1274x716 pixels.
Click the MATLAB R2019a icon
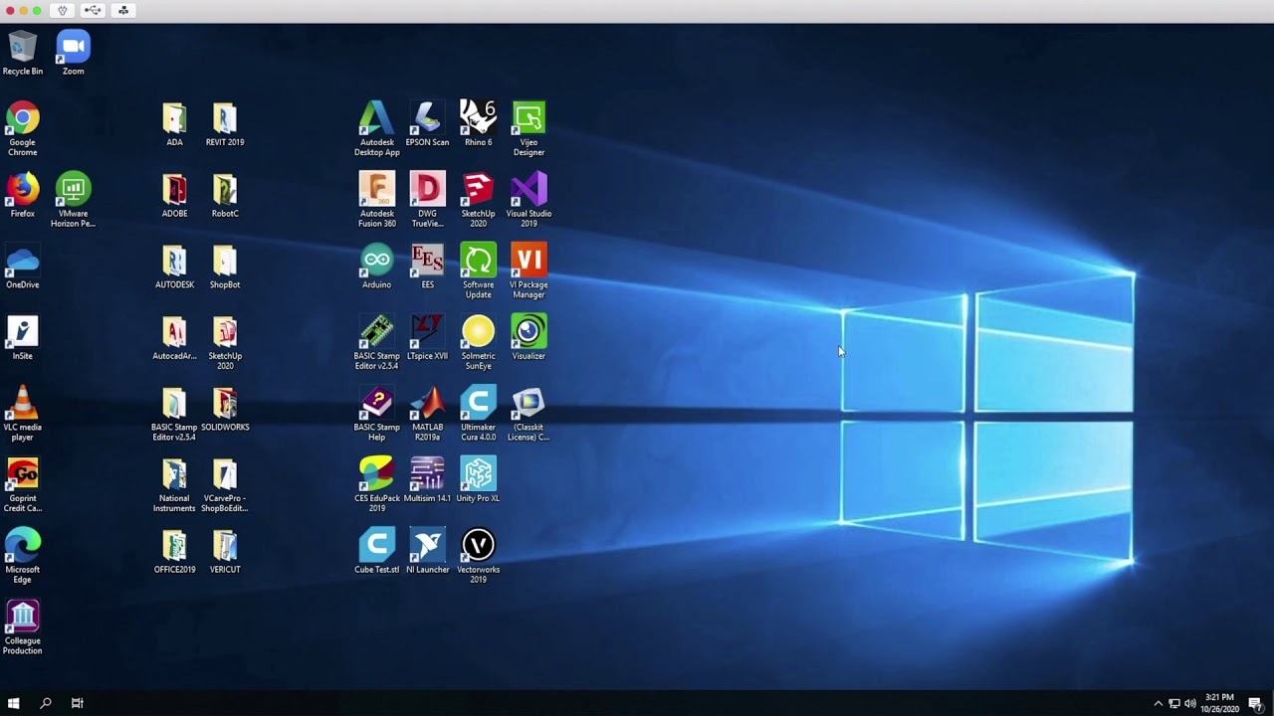click(x=427, y=404)
